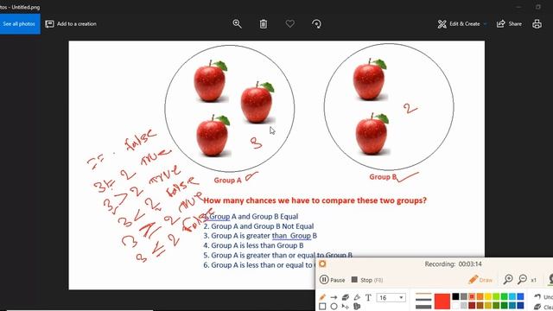Image resolution: width=553 pixels, height=311 pixels.
Task: Select the cursor effects tool
Action: (346, 307)
